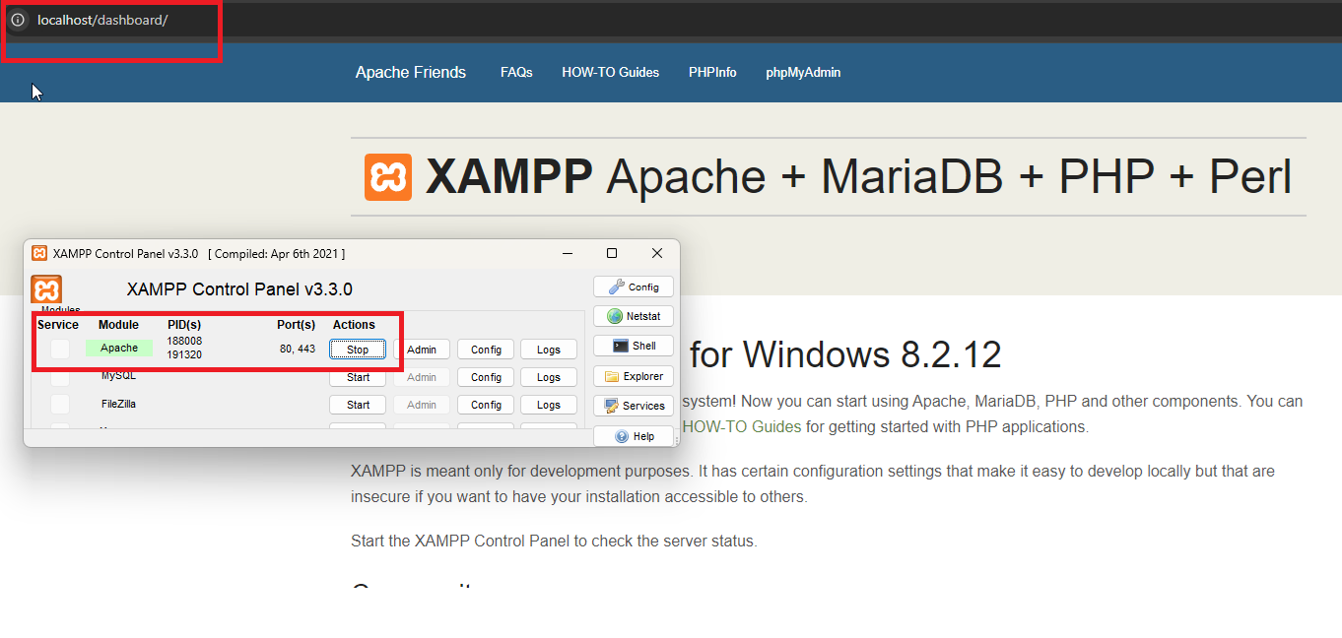Image resolution: width=1342 pixels, height=638 pixels.
Task: Click the 'for Windows 8.2.12' heading
Action: (x=845, y=354)
